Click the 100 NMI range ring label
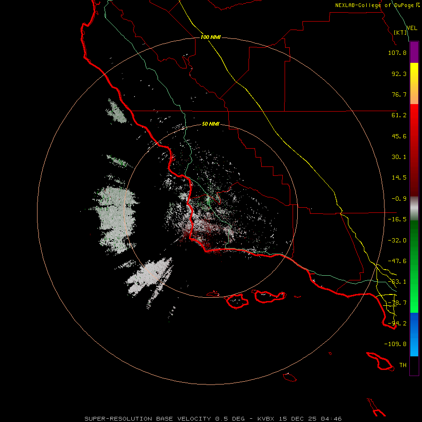Image resolution: width=422 pixels, height=422 pixels. (x=211, y=37)
